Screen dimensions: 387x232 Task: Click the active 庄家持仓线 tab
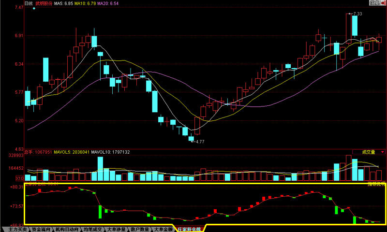pos(190,229)
